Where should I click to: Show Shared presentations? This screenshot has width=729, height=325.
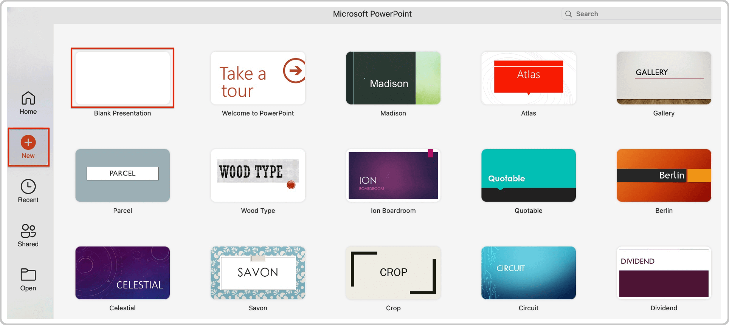[28, 235]
